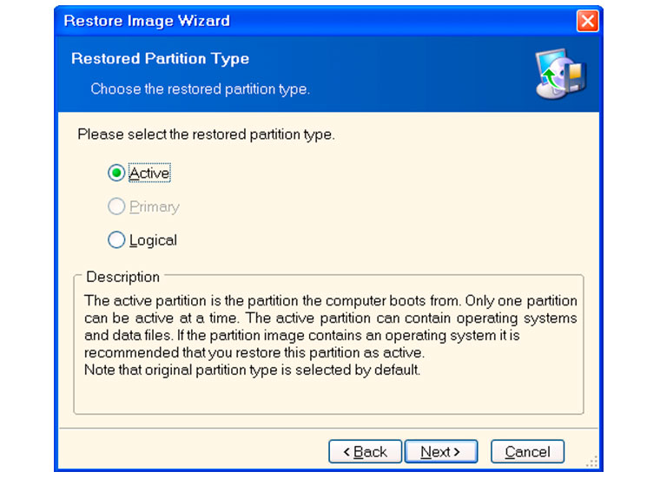Viewport: 660px width, 485px height.
Task: Click the Active option label text
Action: (149, 173)
